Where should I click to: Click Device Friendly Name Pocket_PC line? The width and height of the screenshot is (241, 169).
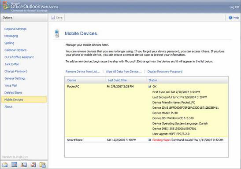pyautogui.click(x=174, y=103)
